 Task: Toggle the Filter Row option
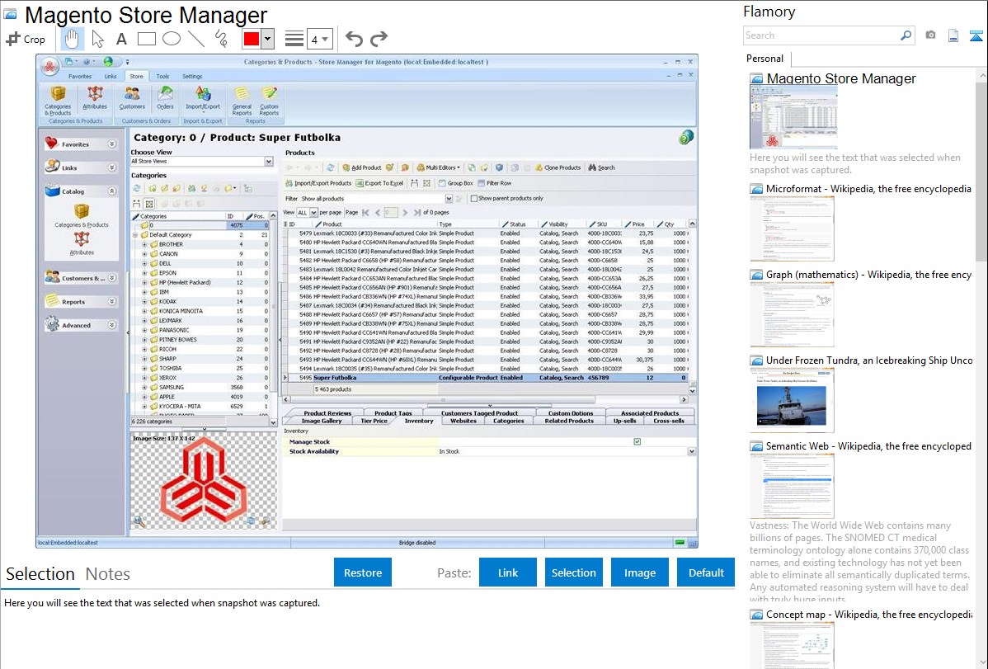coord(495,183)
